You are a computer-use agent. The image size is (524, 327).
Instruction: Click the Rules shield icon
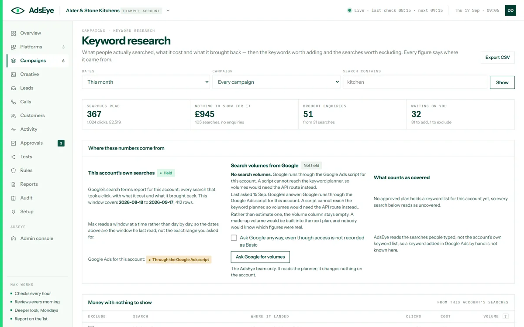[14, 170]
